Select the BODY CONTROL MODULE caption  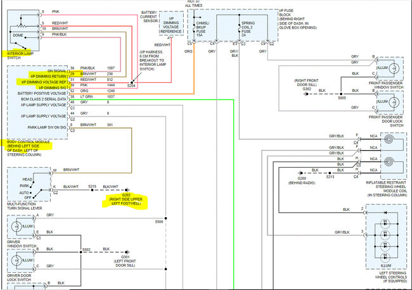pyautogui.click(x=28, y=148)
